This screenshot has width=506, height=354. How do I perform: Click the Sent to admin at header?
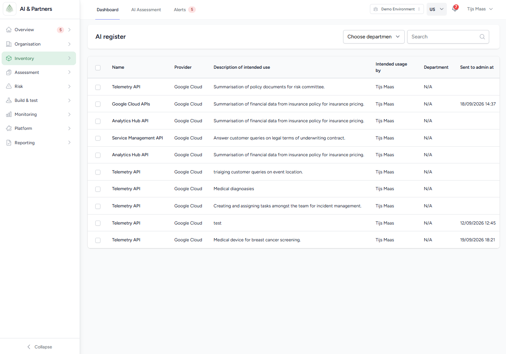(x=477, y=67)
